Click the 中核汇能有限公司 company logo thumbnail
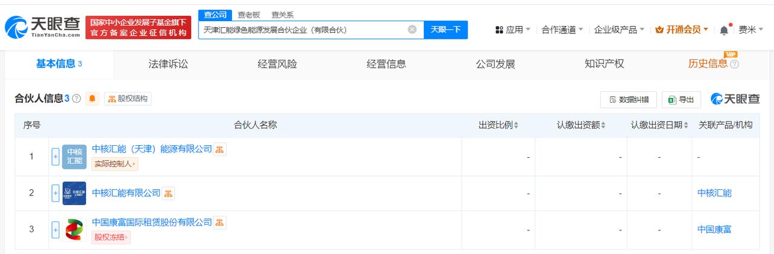This screenshot has height=254, width=774. click(x=74, y=194)
